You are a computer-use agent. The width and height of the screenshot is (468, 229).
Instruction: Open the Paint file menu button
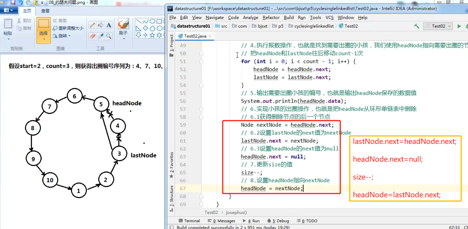tap(9, 11)
